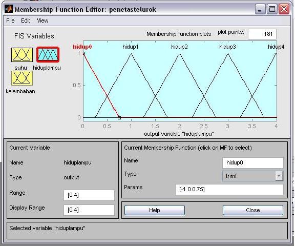Select the hidup1 membership function label
Viewport: 296px width, 247px height.
coord(131,47)
